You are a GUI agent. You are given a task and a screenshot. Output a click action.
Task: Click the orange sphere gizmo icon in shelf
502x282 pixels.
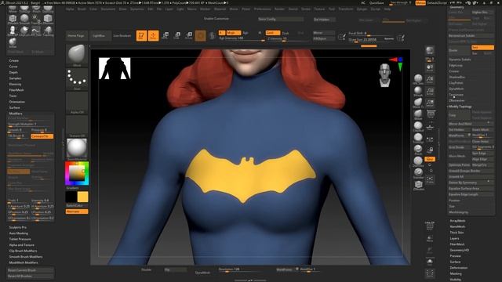tap(201, 35)
